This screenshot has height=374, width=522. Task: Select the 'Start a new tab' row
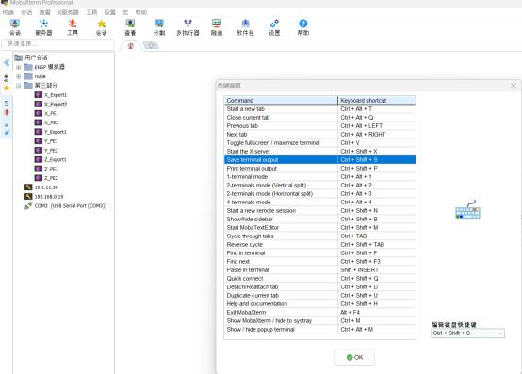tap(319, 108)
